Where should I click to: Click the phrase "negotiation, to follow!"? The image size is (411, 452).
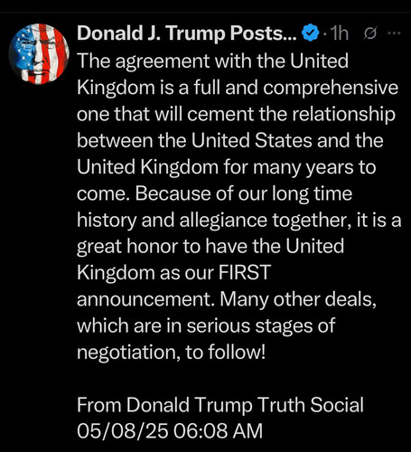(x=172, y=352)
